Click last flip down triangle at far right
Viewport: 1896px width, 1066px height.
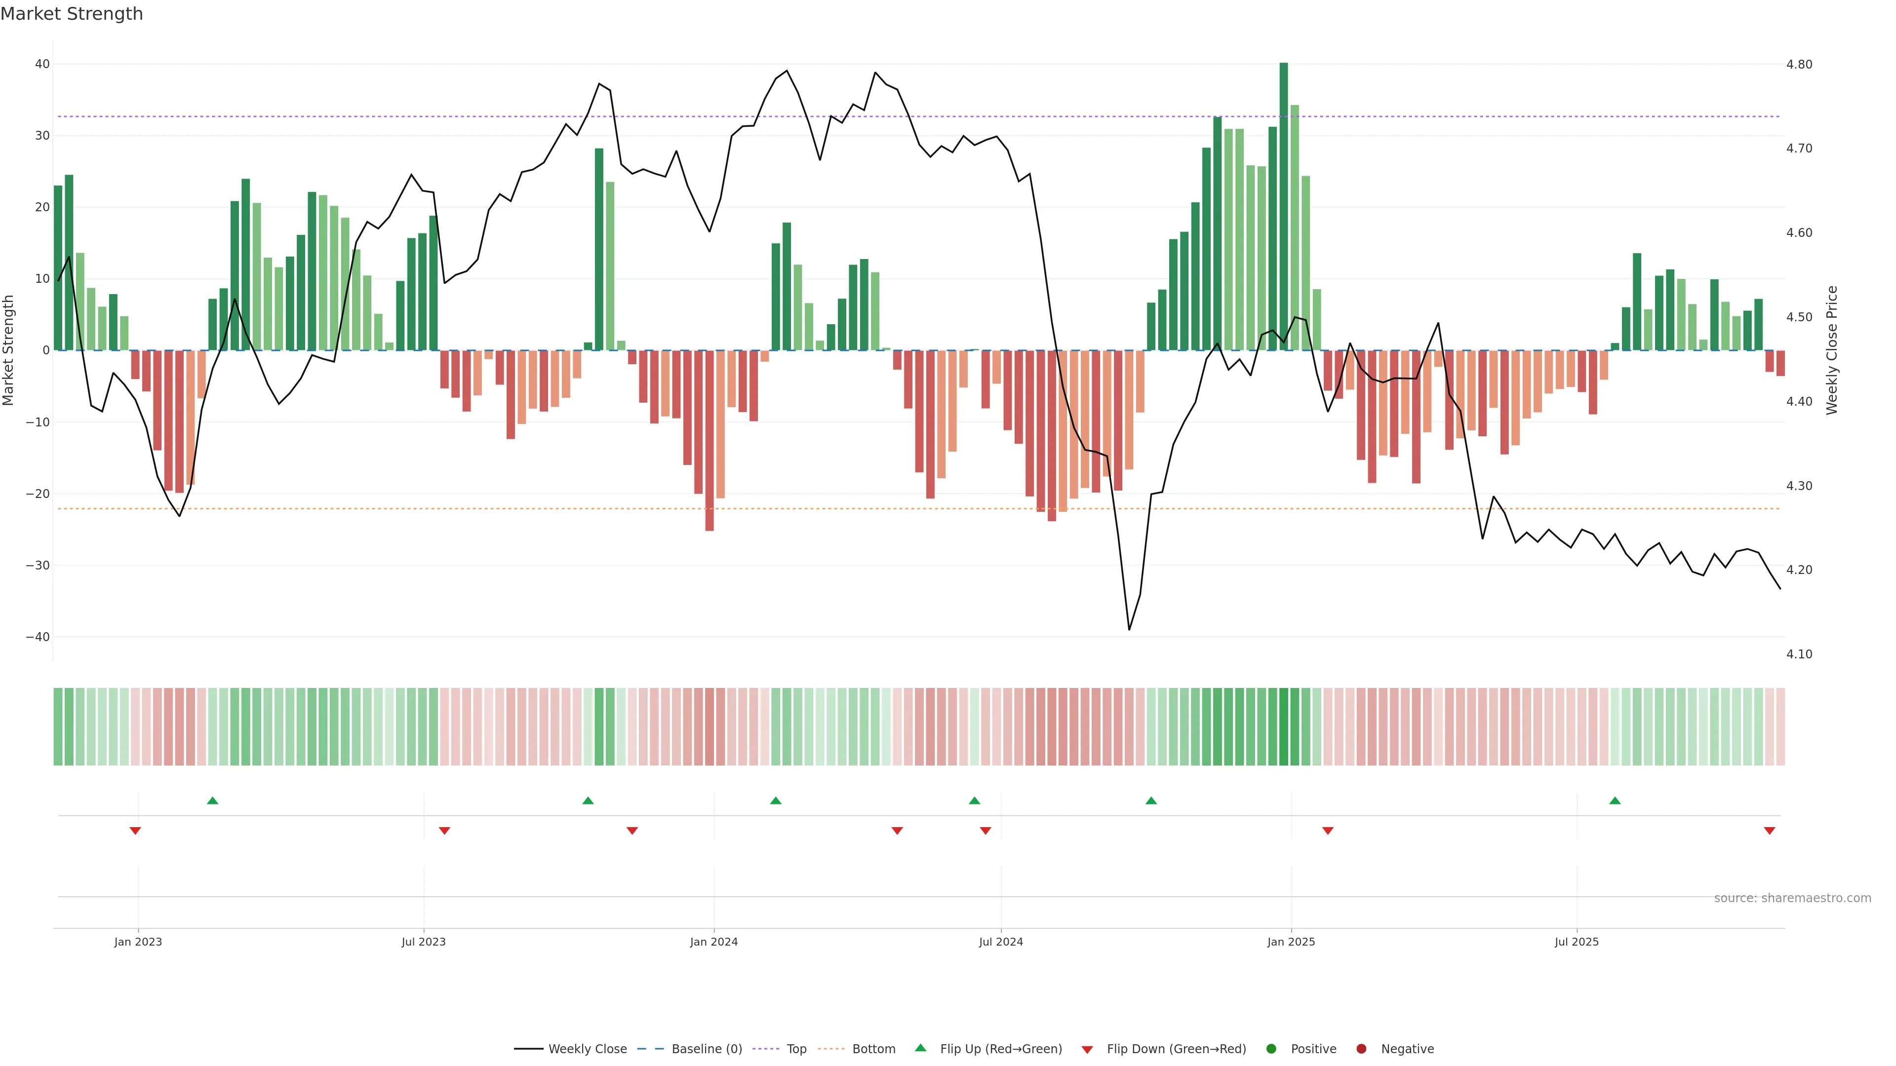coord(1770,831)
